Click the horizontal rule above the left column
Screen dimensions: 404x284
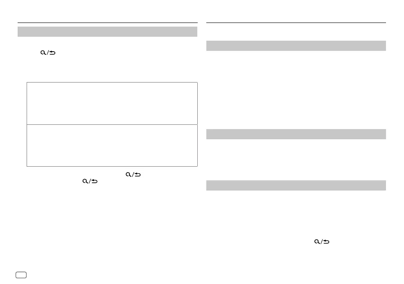pos(107,23)
